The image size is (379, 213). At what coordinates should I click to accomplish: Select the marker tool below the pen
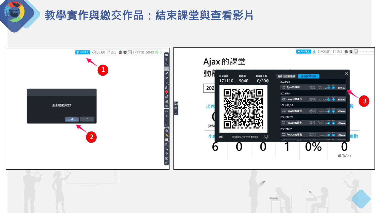click(166, 74)
